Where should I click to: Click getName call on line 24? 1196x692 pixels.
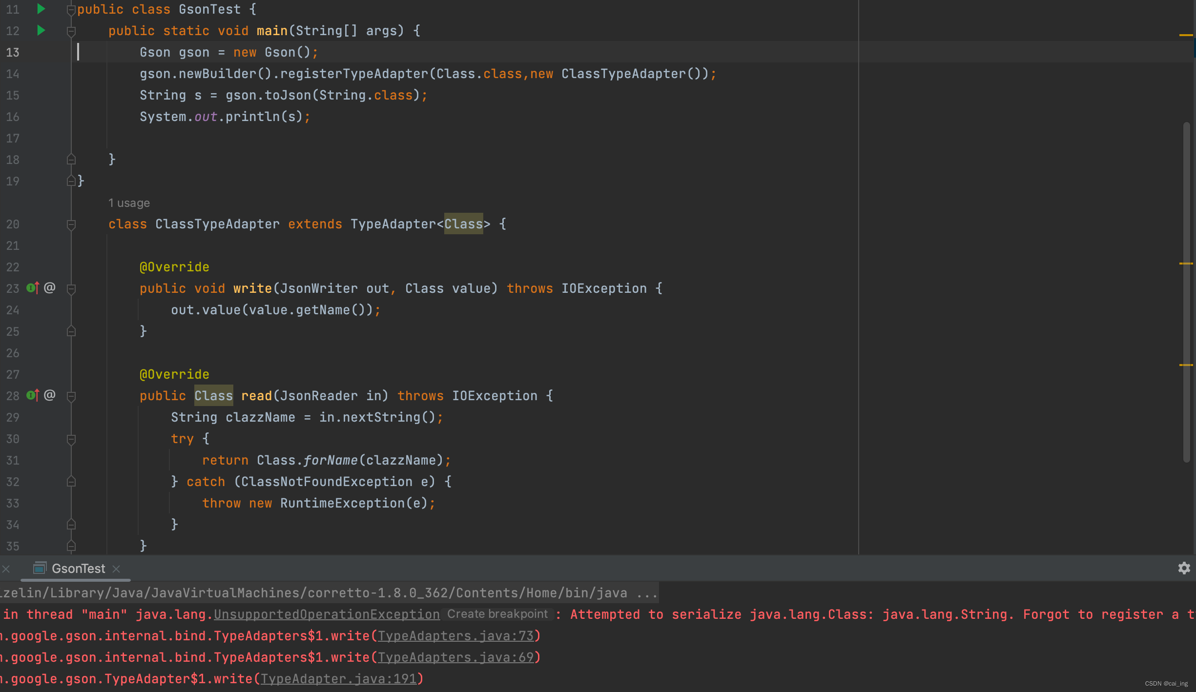(323, 310)
